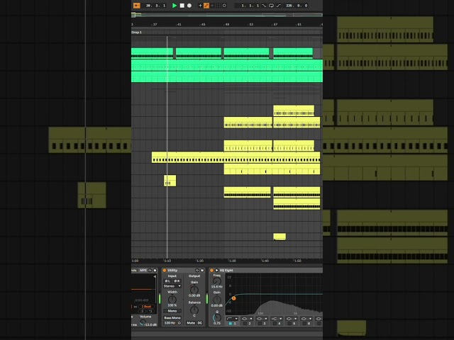Select filter point 1 in EQ display
This screenshot has height=340, width=454.
[233, 298]
